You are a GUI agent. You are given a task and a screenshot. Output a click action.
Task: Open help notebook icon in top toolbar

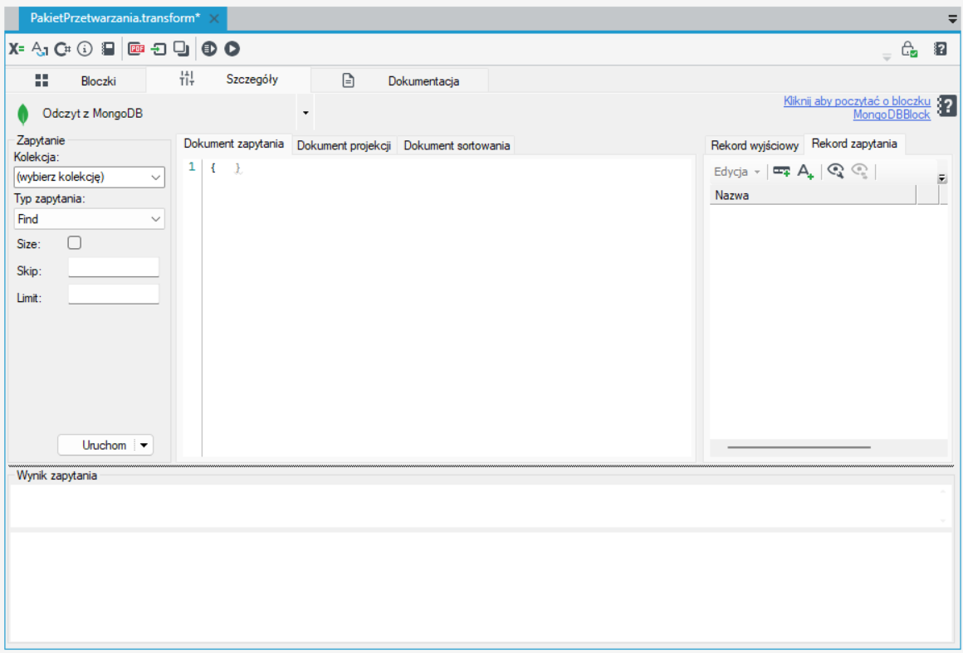coord(941,49)
